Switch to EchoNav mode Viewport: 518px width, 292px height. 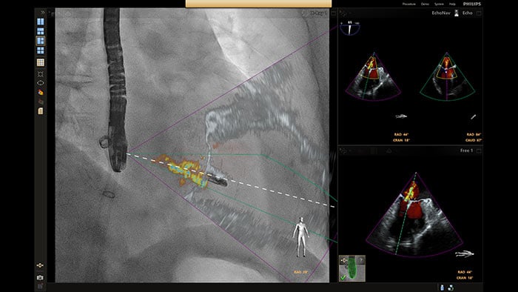[441, 13]
